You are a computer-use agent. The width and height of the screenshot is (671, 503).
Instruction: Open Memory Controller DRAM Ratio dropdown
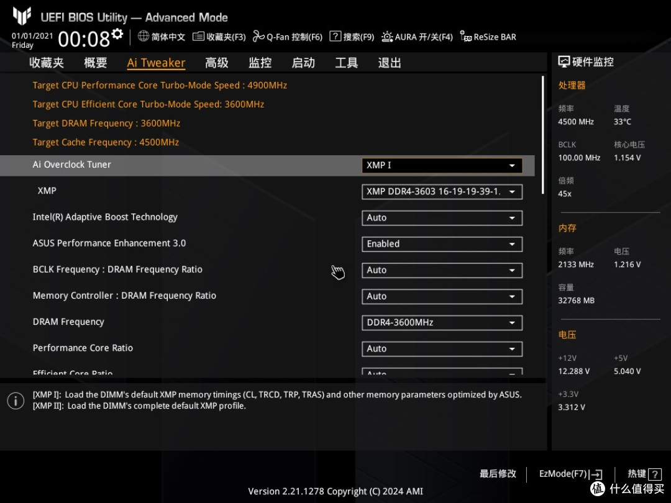coord(442,296)
